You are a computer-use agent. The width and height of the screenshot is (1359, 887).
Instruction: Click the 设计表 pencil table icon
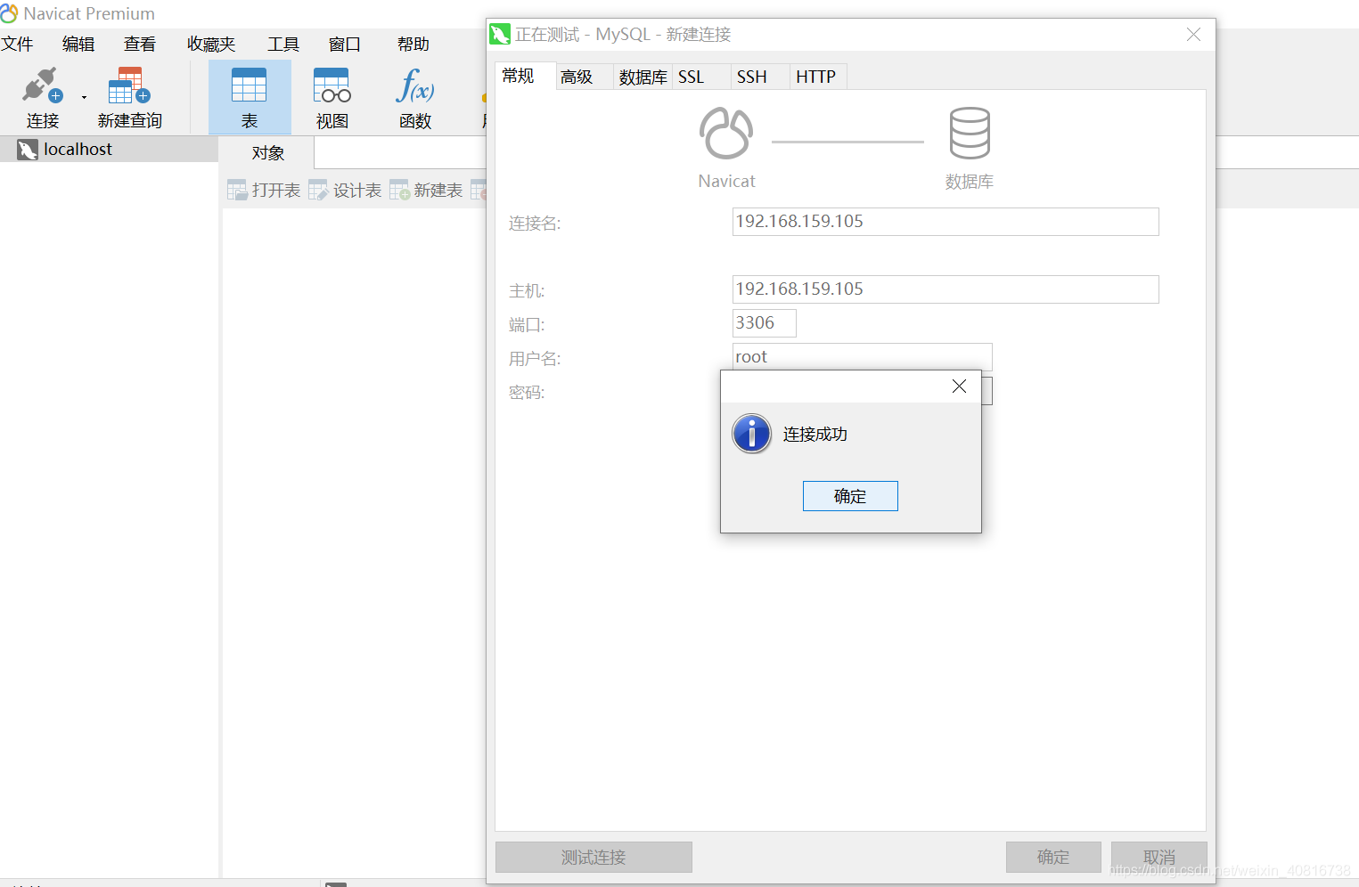pos(318,190)
